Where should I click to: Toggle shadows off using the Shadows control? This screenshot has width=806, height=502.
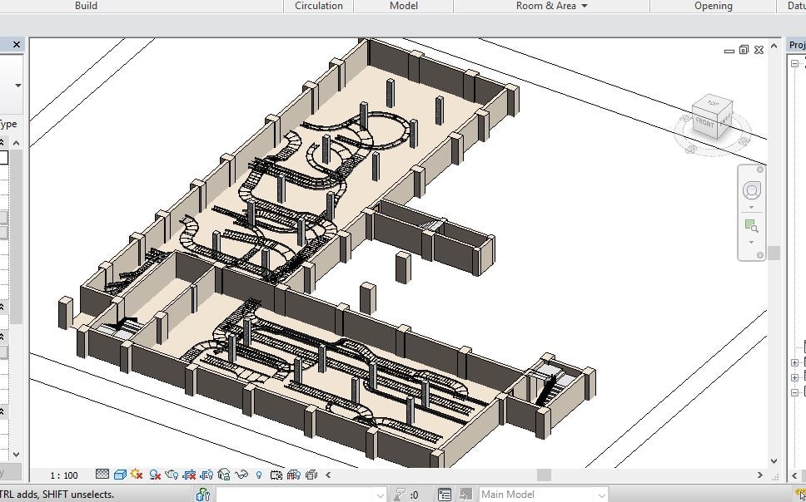pos(154,474)
